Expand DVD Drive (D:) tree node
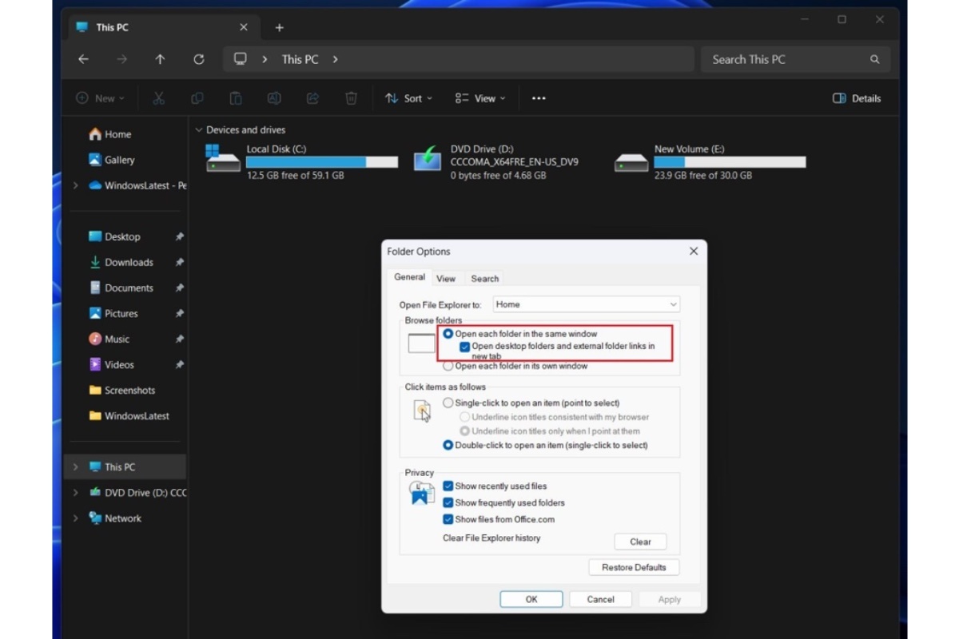Image resolution: width=959 pixels, height=639 pixels. 76,492
